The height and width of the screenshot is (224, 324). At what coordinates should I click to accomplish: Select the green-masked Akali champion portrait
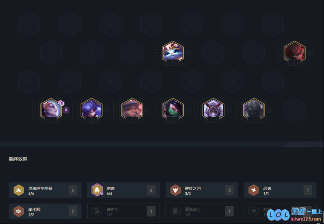(173, 109)
